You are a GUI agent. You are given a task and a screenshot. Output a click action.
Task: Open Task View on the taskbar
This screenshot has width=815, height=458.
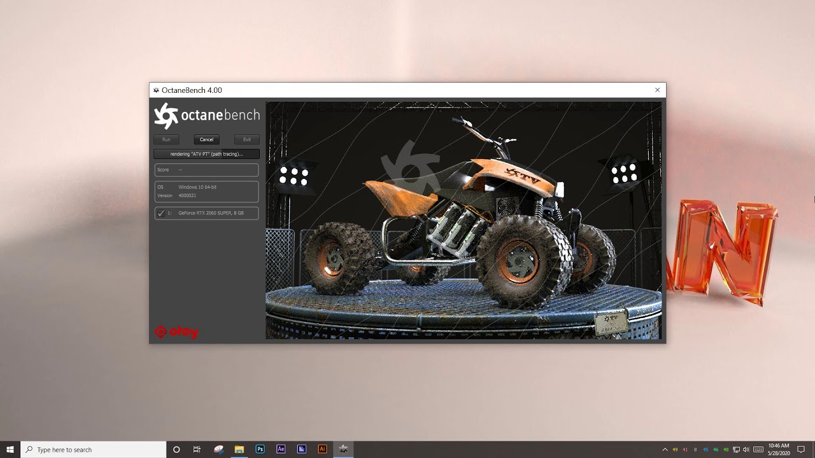[197, 449]
